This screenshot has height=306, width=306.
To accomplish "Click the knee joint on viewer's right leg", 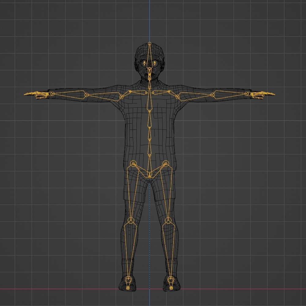I will [x=168, y=221].
